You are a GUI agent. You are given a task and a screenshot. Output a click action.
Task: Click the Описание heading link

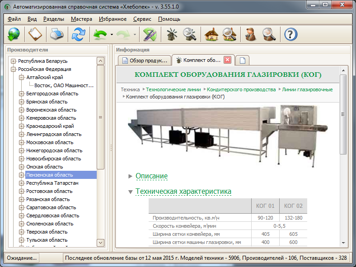[151, 176]
